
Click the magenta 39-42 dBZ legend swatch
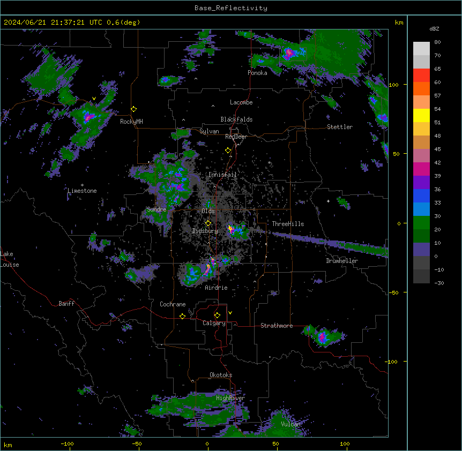click(x=421, y=169)
